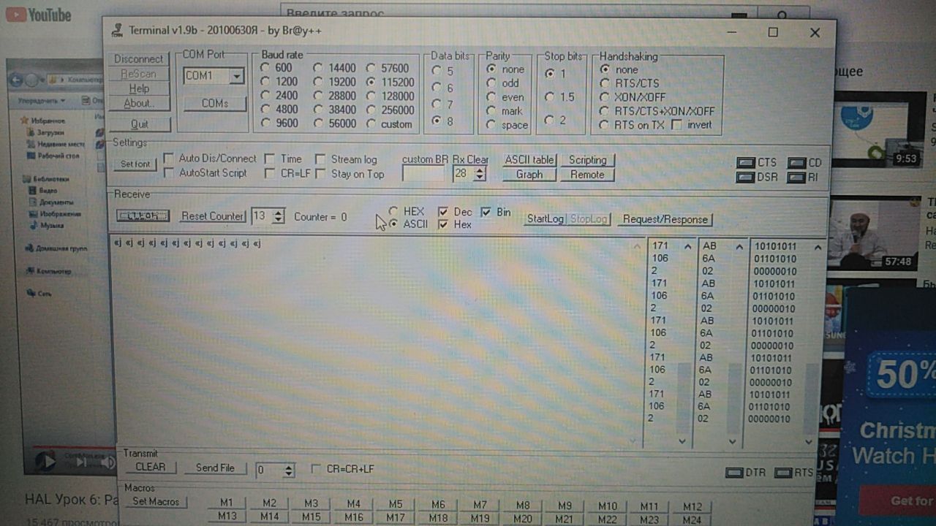936x526 pixels.
Task: Toggle the CR=LF checkbox in Settings
Action: click(270, 174)
